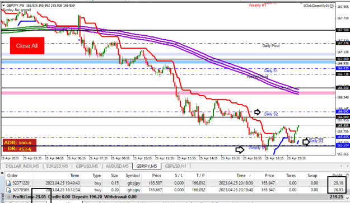Click the balance total 219.25
The height and width of the screenshot is (203, 350).
click(336, 197)
